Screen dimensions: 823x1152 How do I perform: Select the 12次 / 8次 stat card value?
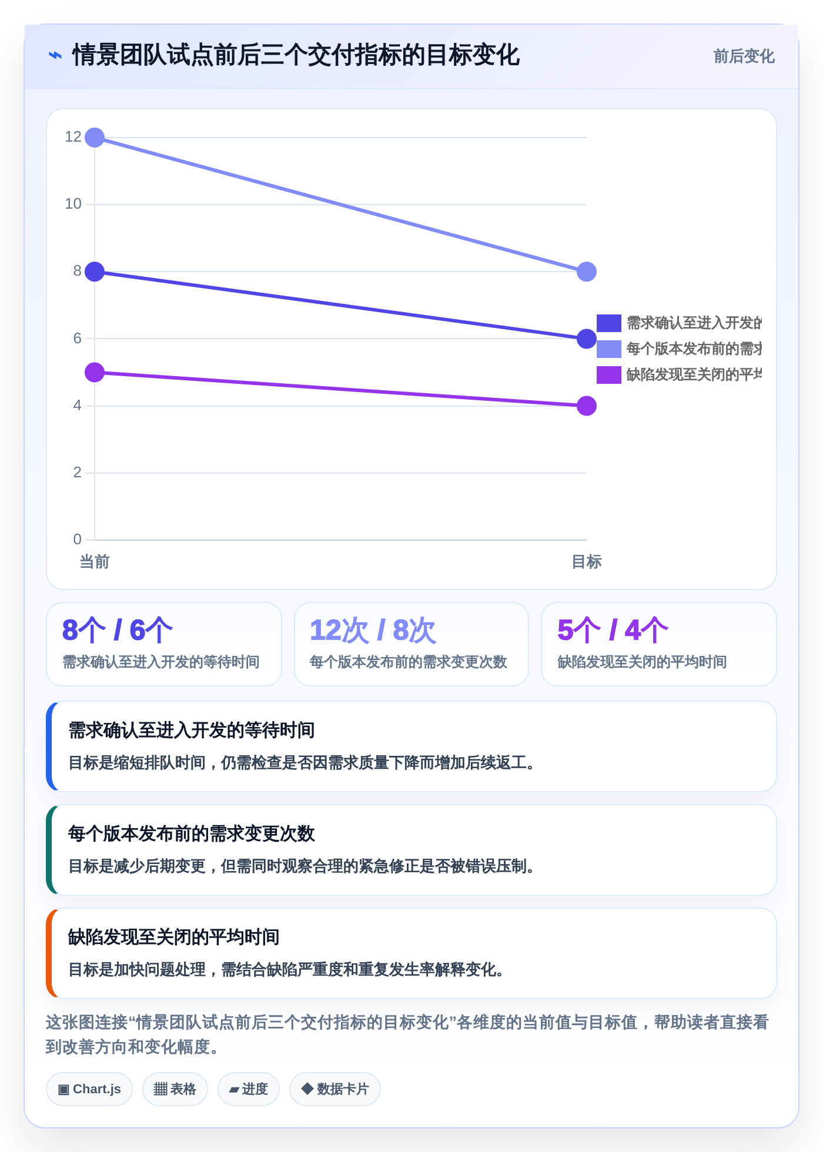373,630
